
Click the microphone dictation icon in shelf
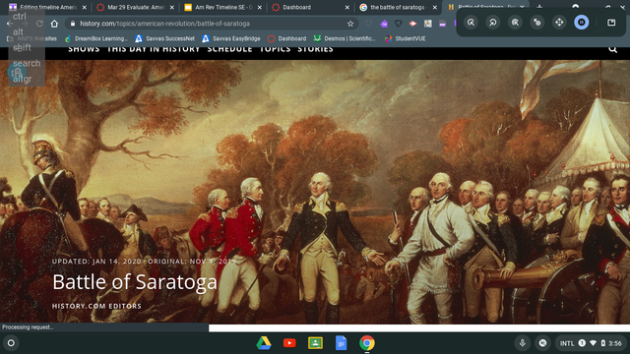point(523,343)
